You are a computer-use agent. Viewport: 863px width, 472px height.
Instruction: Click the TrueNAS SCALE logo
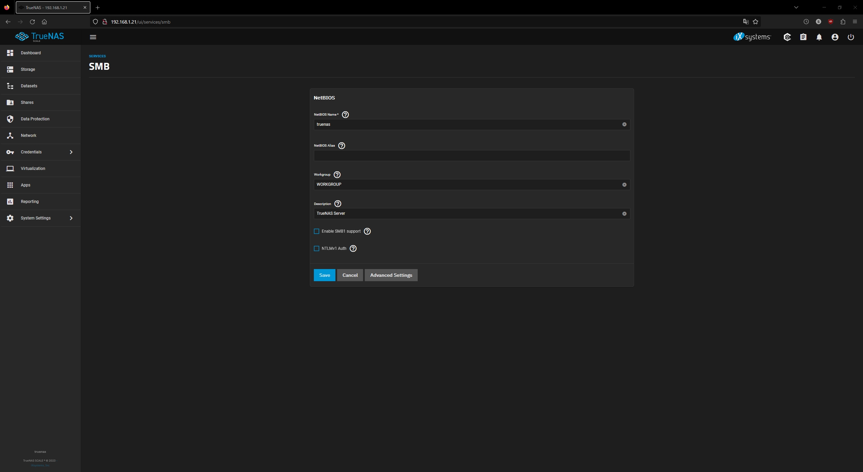click(39, 36)
